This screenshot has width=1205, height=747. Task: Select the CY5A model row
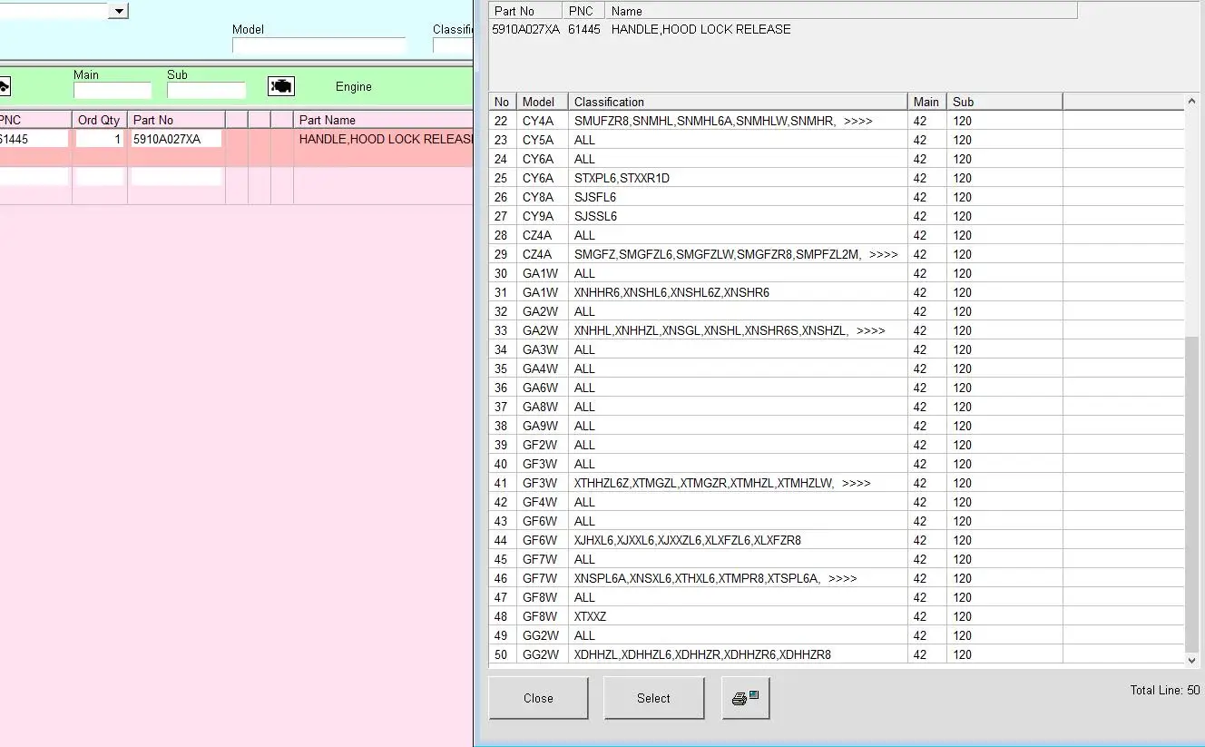pos(837,140)
